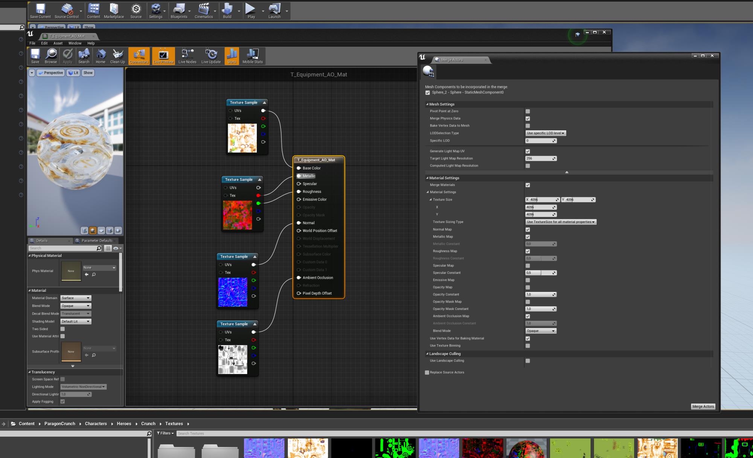
Task: Toggle the Live Update icon
Action: (211, 56)
